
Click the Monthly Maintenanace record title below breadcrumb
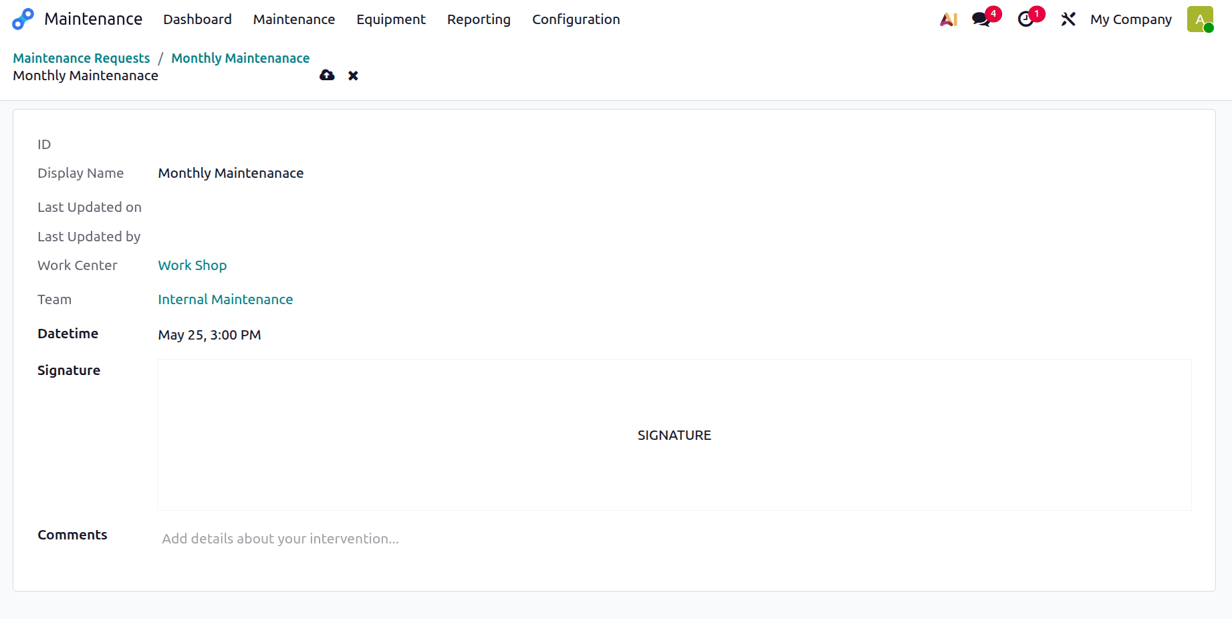point(86,76)
